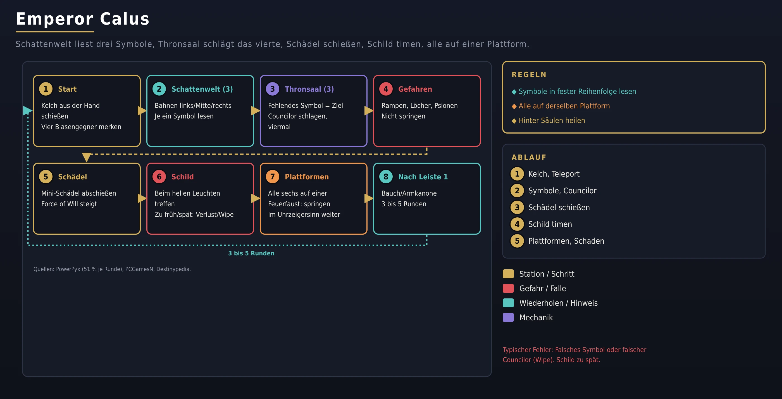Select the 5 badge on the Schädel card
Image resolution: width=782 pixels, height=399 pixels.
click(46, 177)
